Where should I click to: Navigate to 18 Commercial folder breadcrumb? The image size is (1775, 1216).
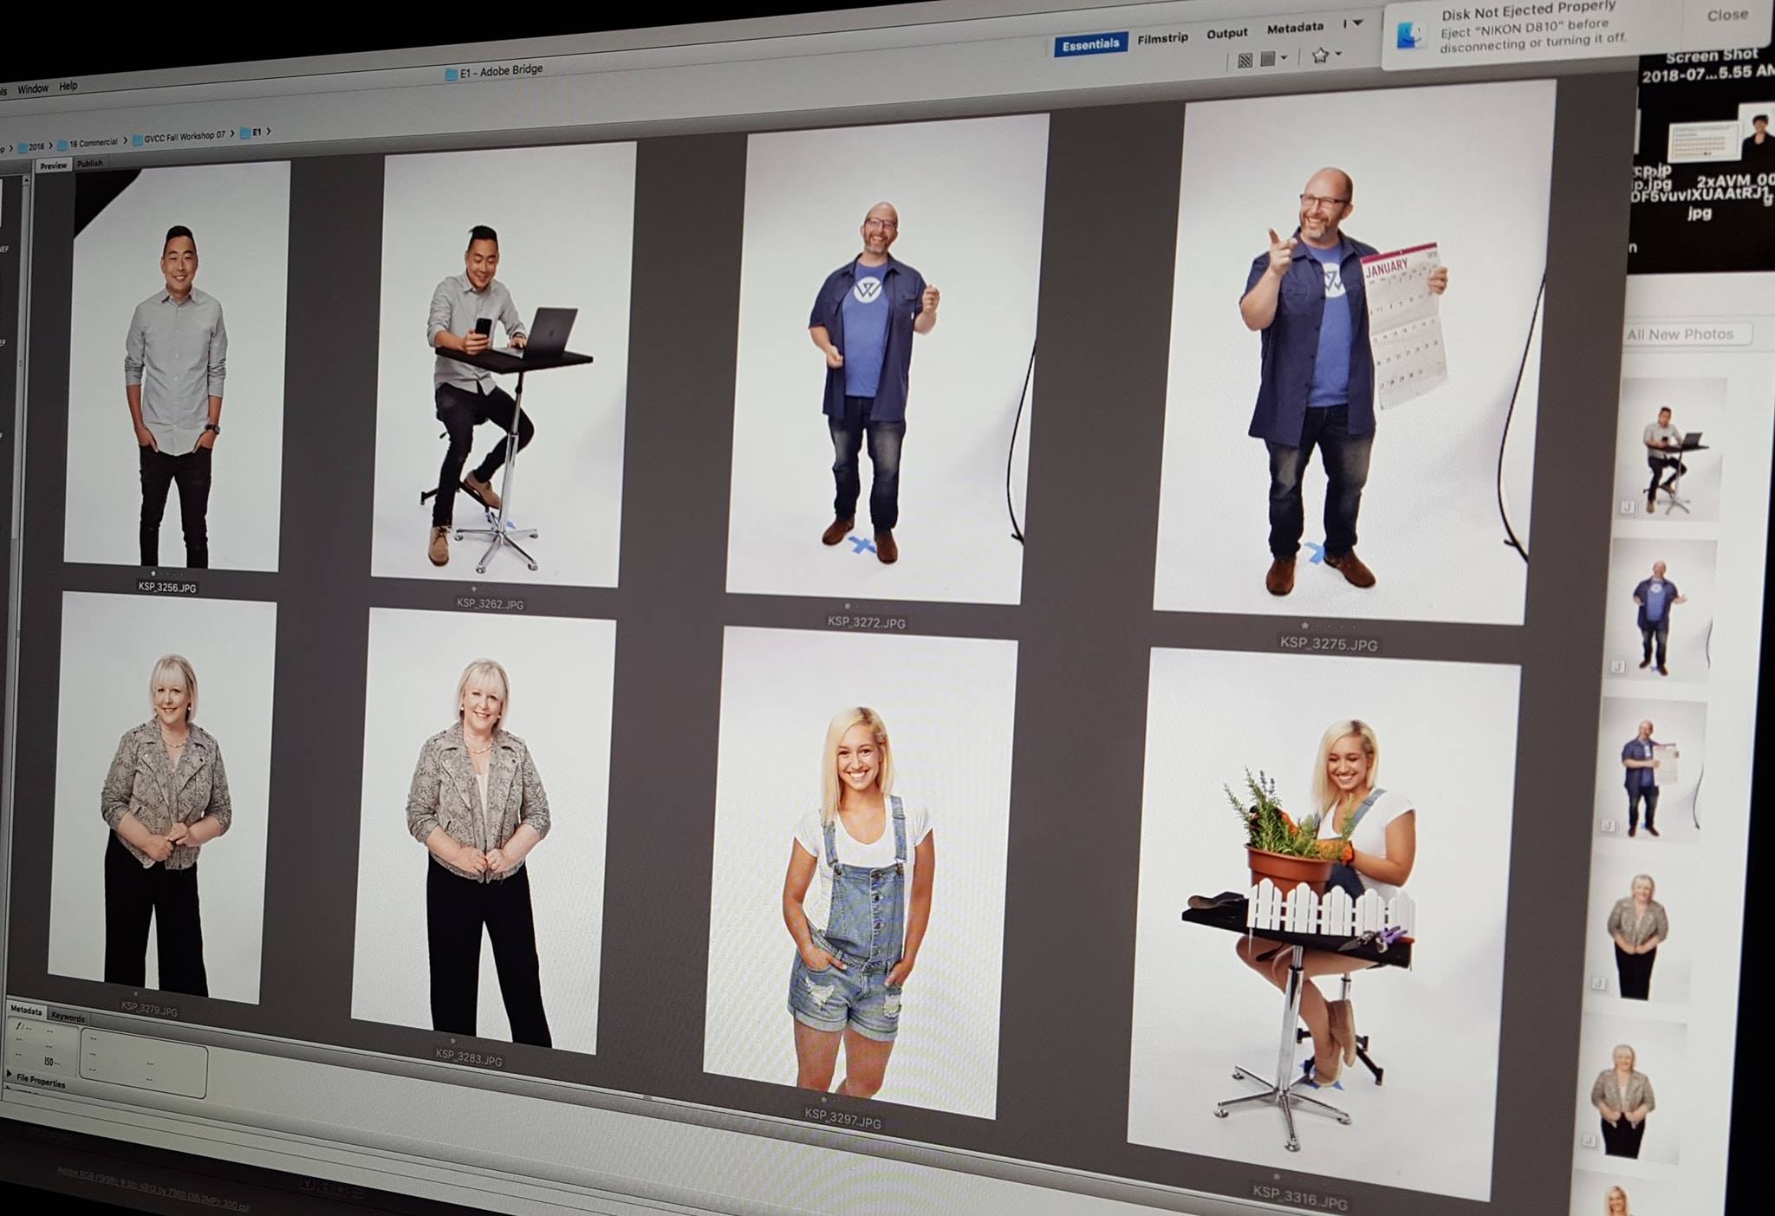click(87, 143)
